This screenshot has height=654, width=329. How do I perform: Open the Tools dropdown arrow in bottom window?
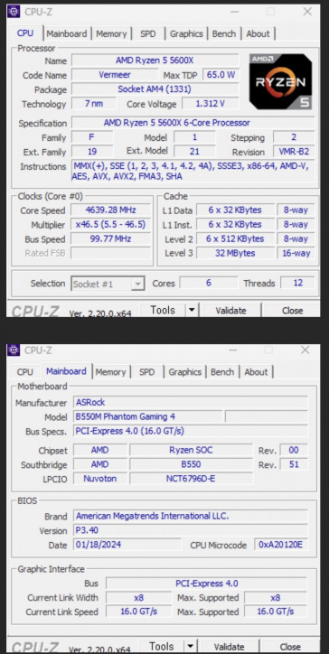pyautogui.click(x=190, y=647)
